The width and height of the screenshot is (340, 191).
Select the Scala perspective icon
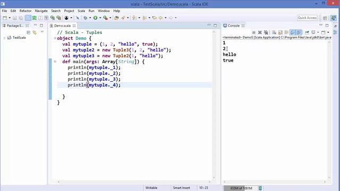tap(334, 18)
